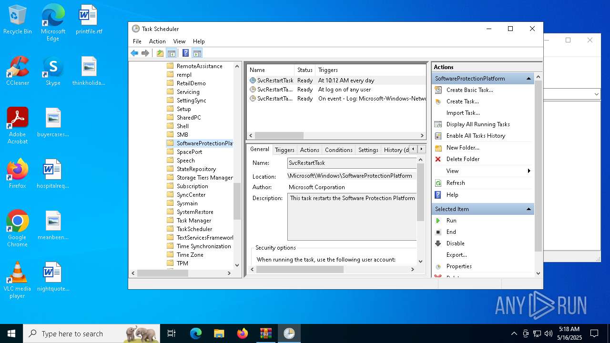Toggle Show/Hide Action Pane toolbar icon
Viewport: 610px width, 343px height.
pos(197,53)
